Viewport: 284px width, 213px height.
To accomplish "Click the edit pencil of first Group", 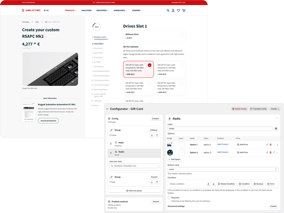I will coord(112,130).
